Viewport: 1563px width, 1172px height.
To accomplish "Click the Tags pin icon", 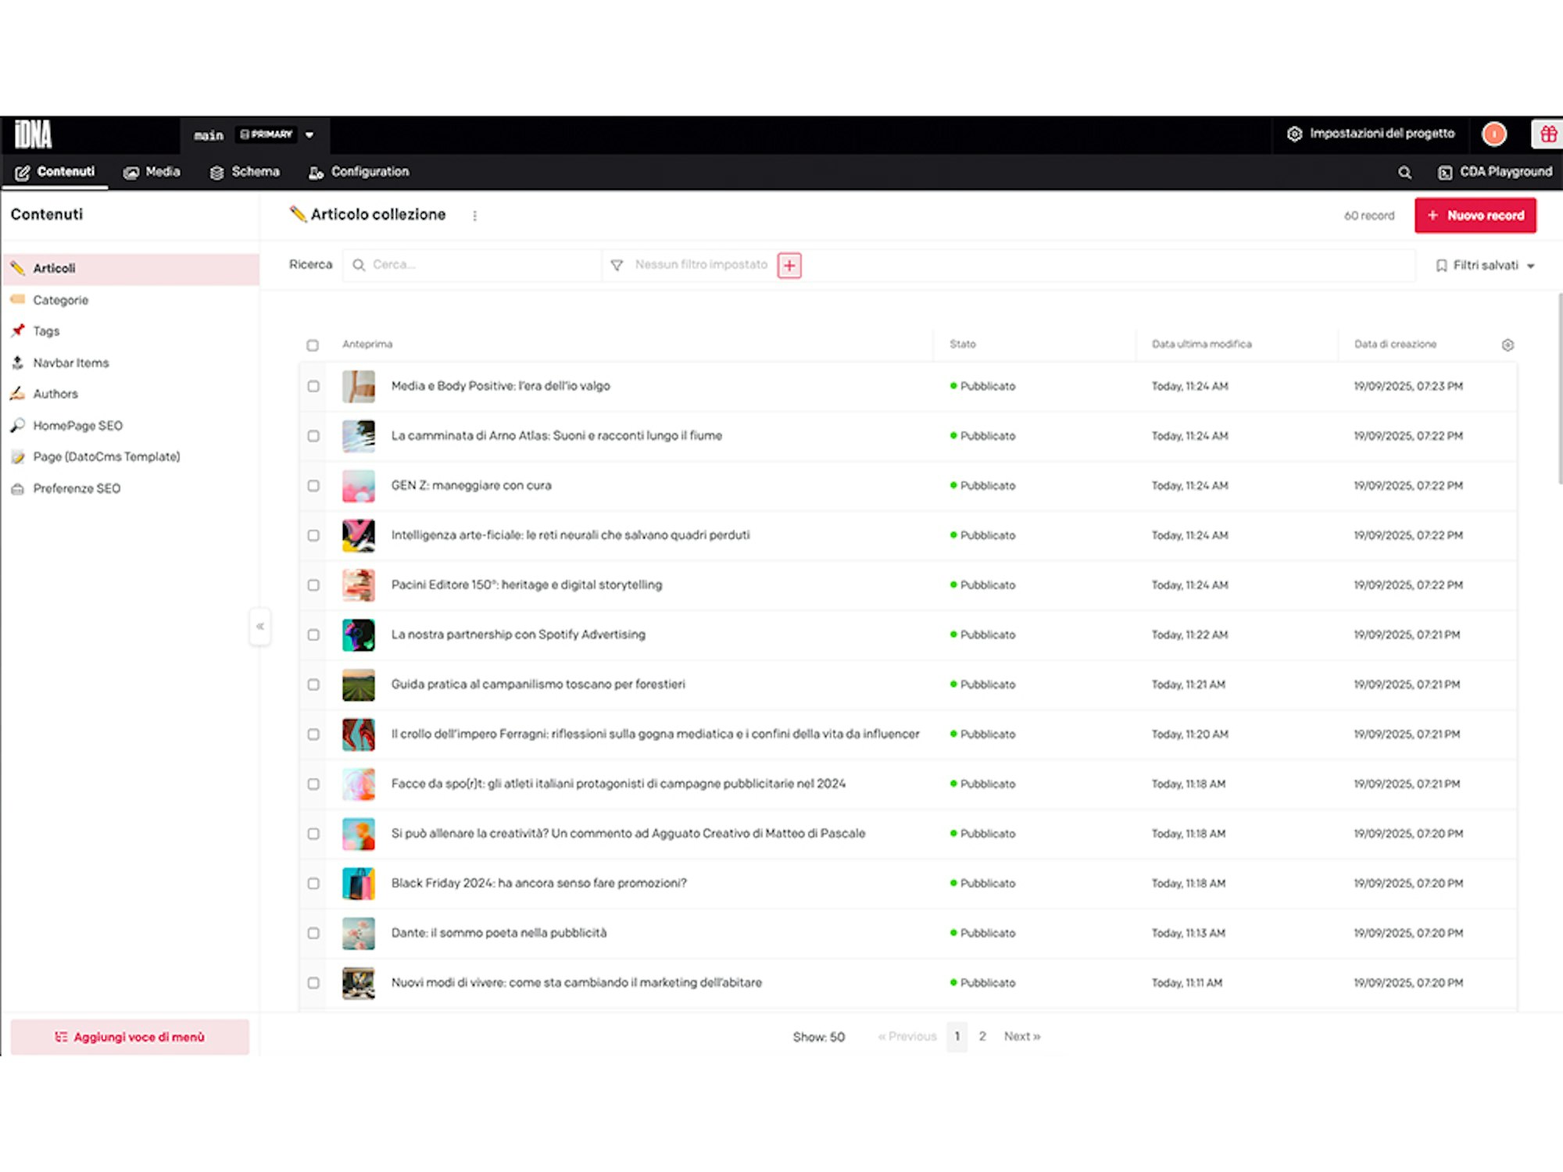I will (x=18, y=331).
